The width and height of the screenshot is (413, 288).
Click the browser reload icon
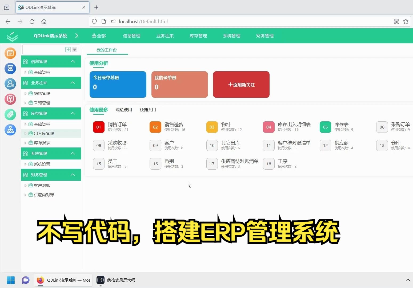click(32, 22)
